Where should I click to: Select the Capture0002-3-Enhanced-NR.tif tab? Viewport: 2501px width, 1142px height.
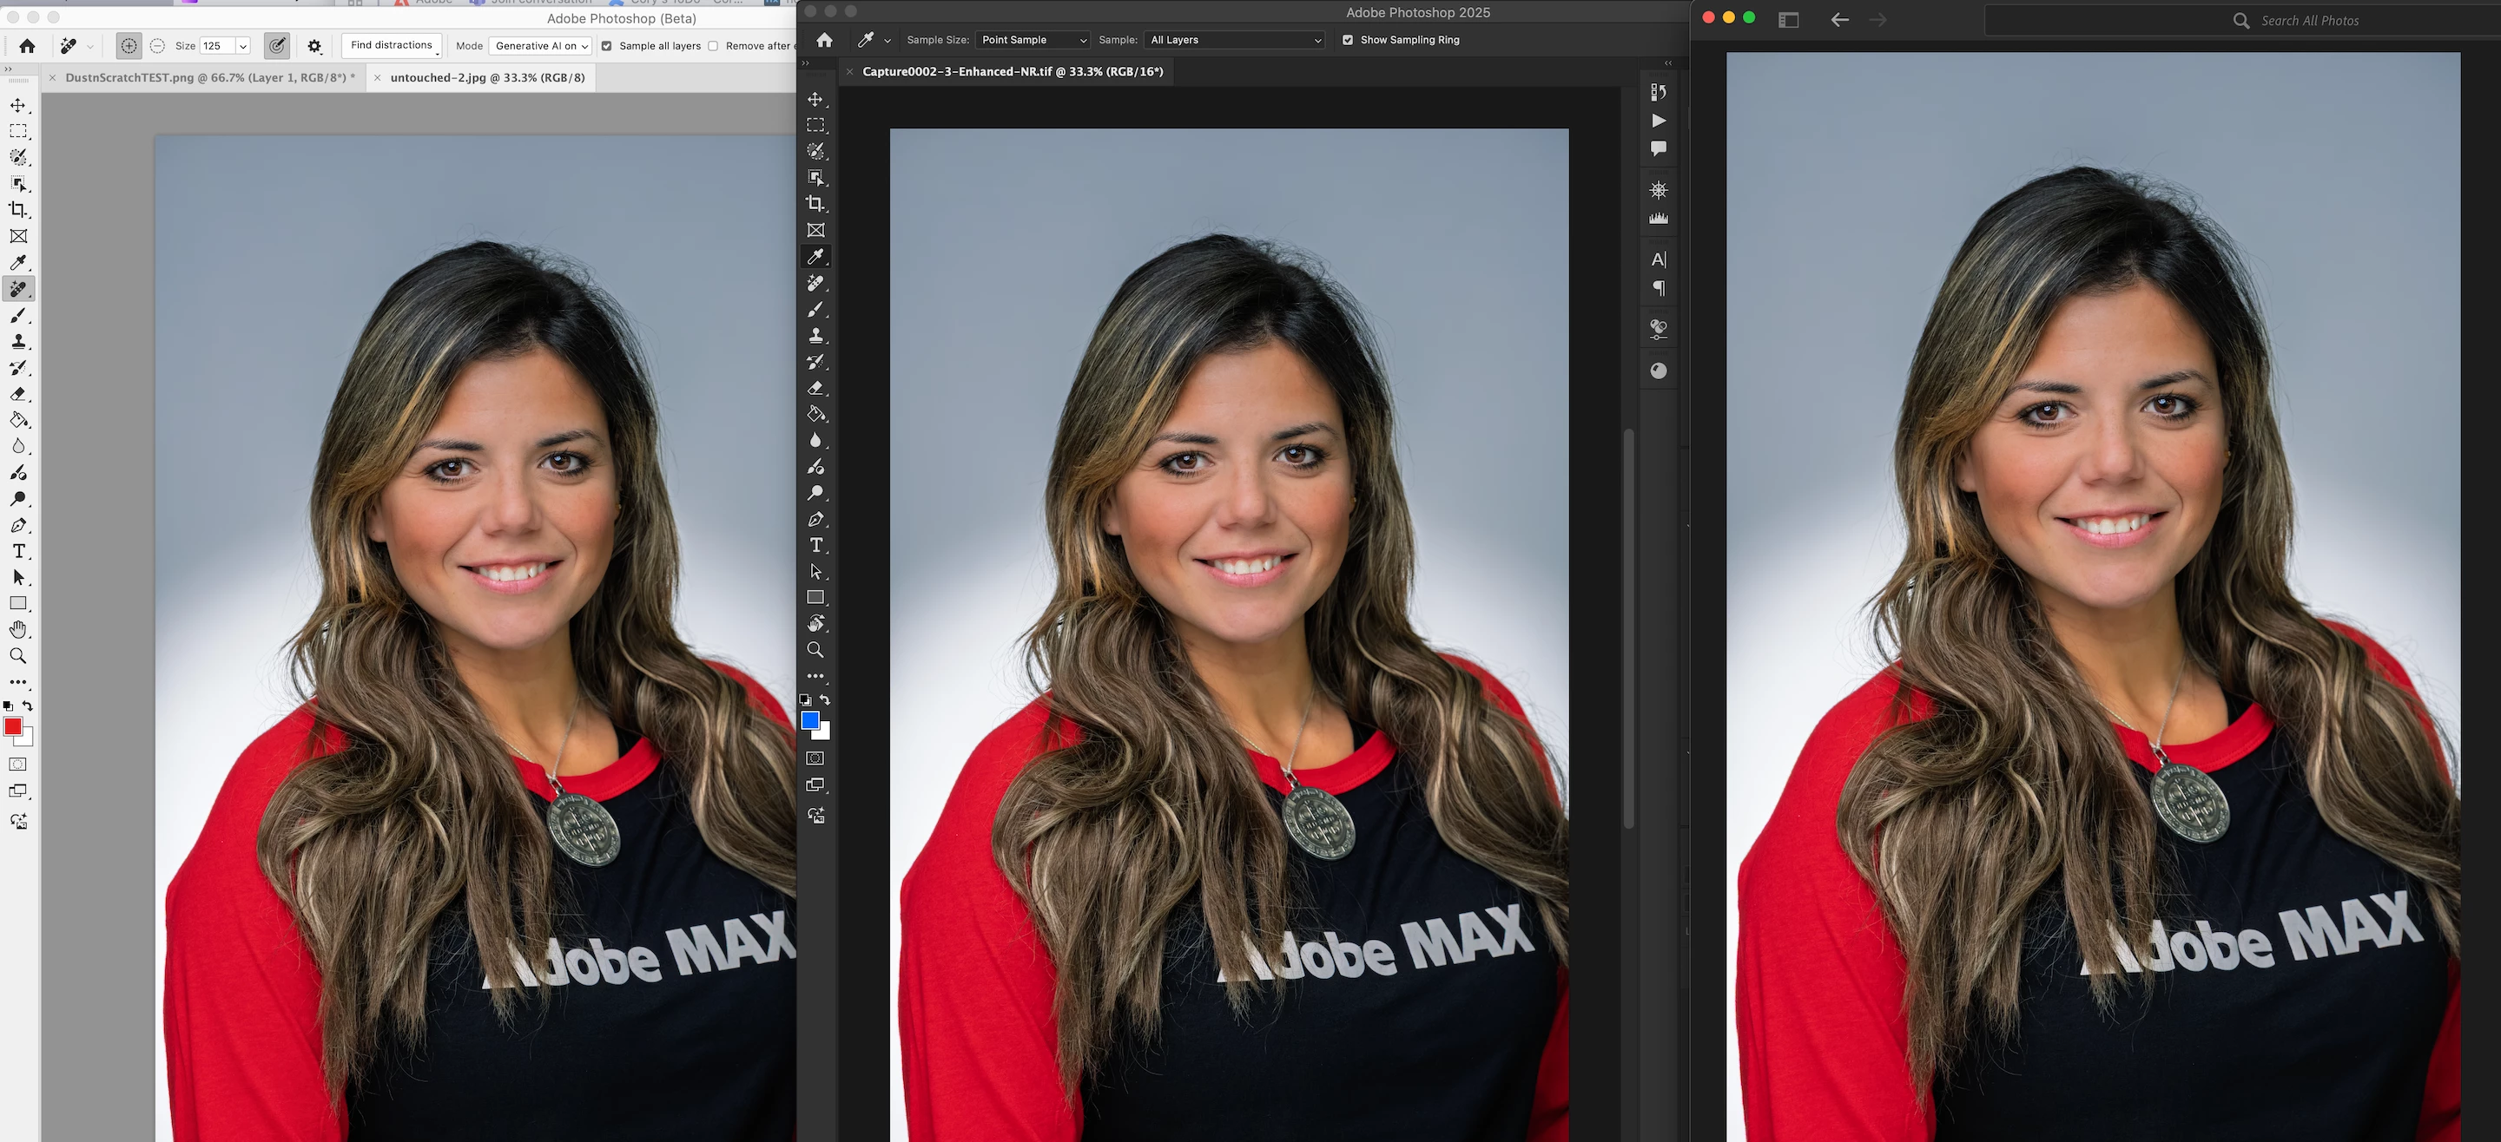tap(1012, 72)
